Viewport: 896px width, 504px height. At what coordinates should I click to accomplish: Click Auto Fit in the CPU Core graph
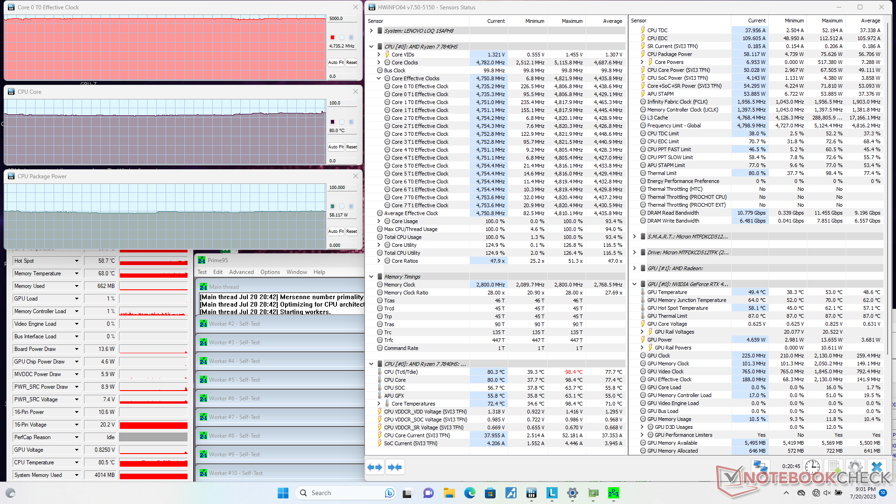pyautogui.click(x=336, y=147)
